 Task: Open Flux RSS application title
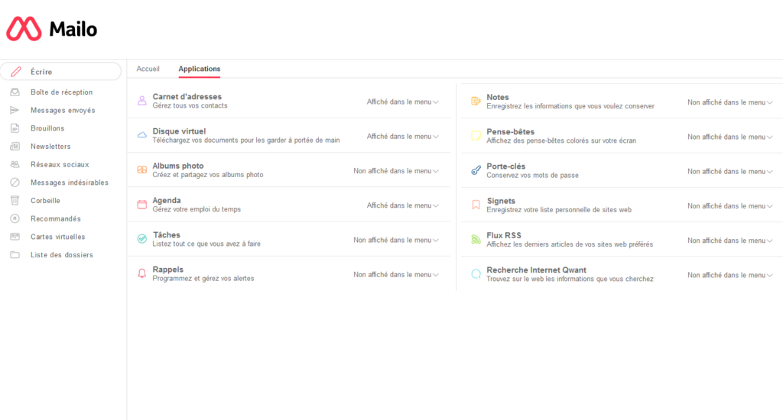pyautogui.click(x=504, y=235)
